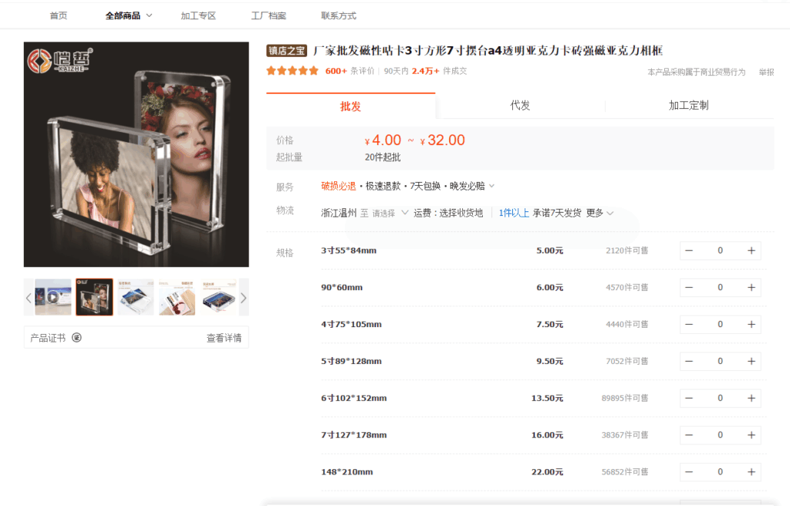The width and height of the screenshot is (790, 506).
Task: Show next product thumbnails
Action: coord(244,297)
